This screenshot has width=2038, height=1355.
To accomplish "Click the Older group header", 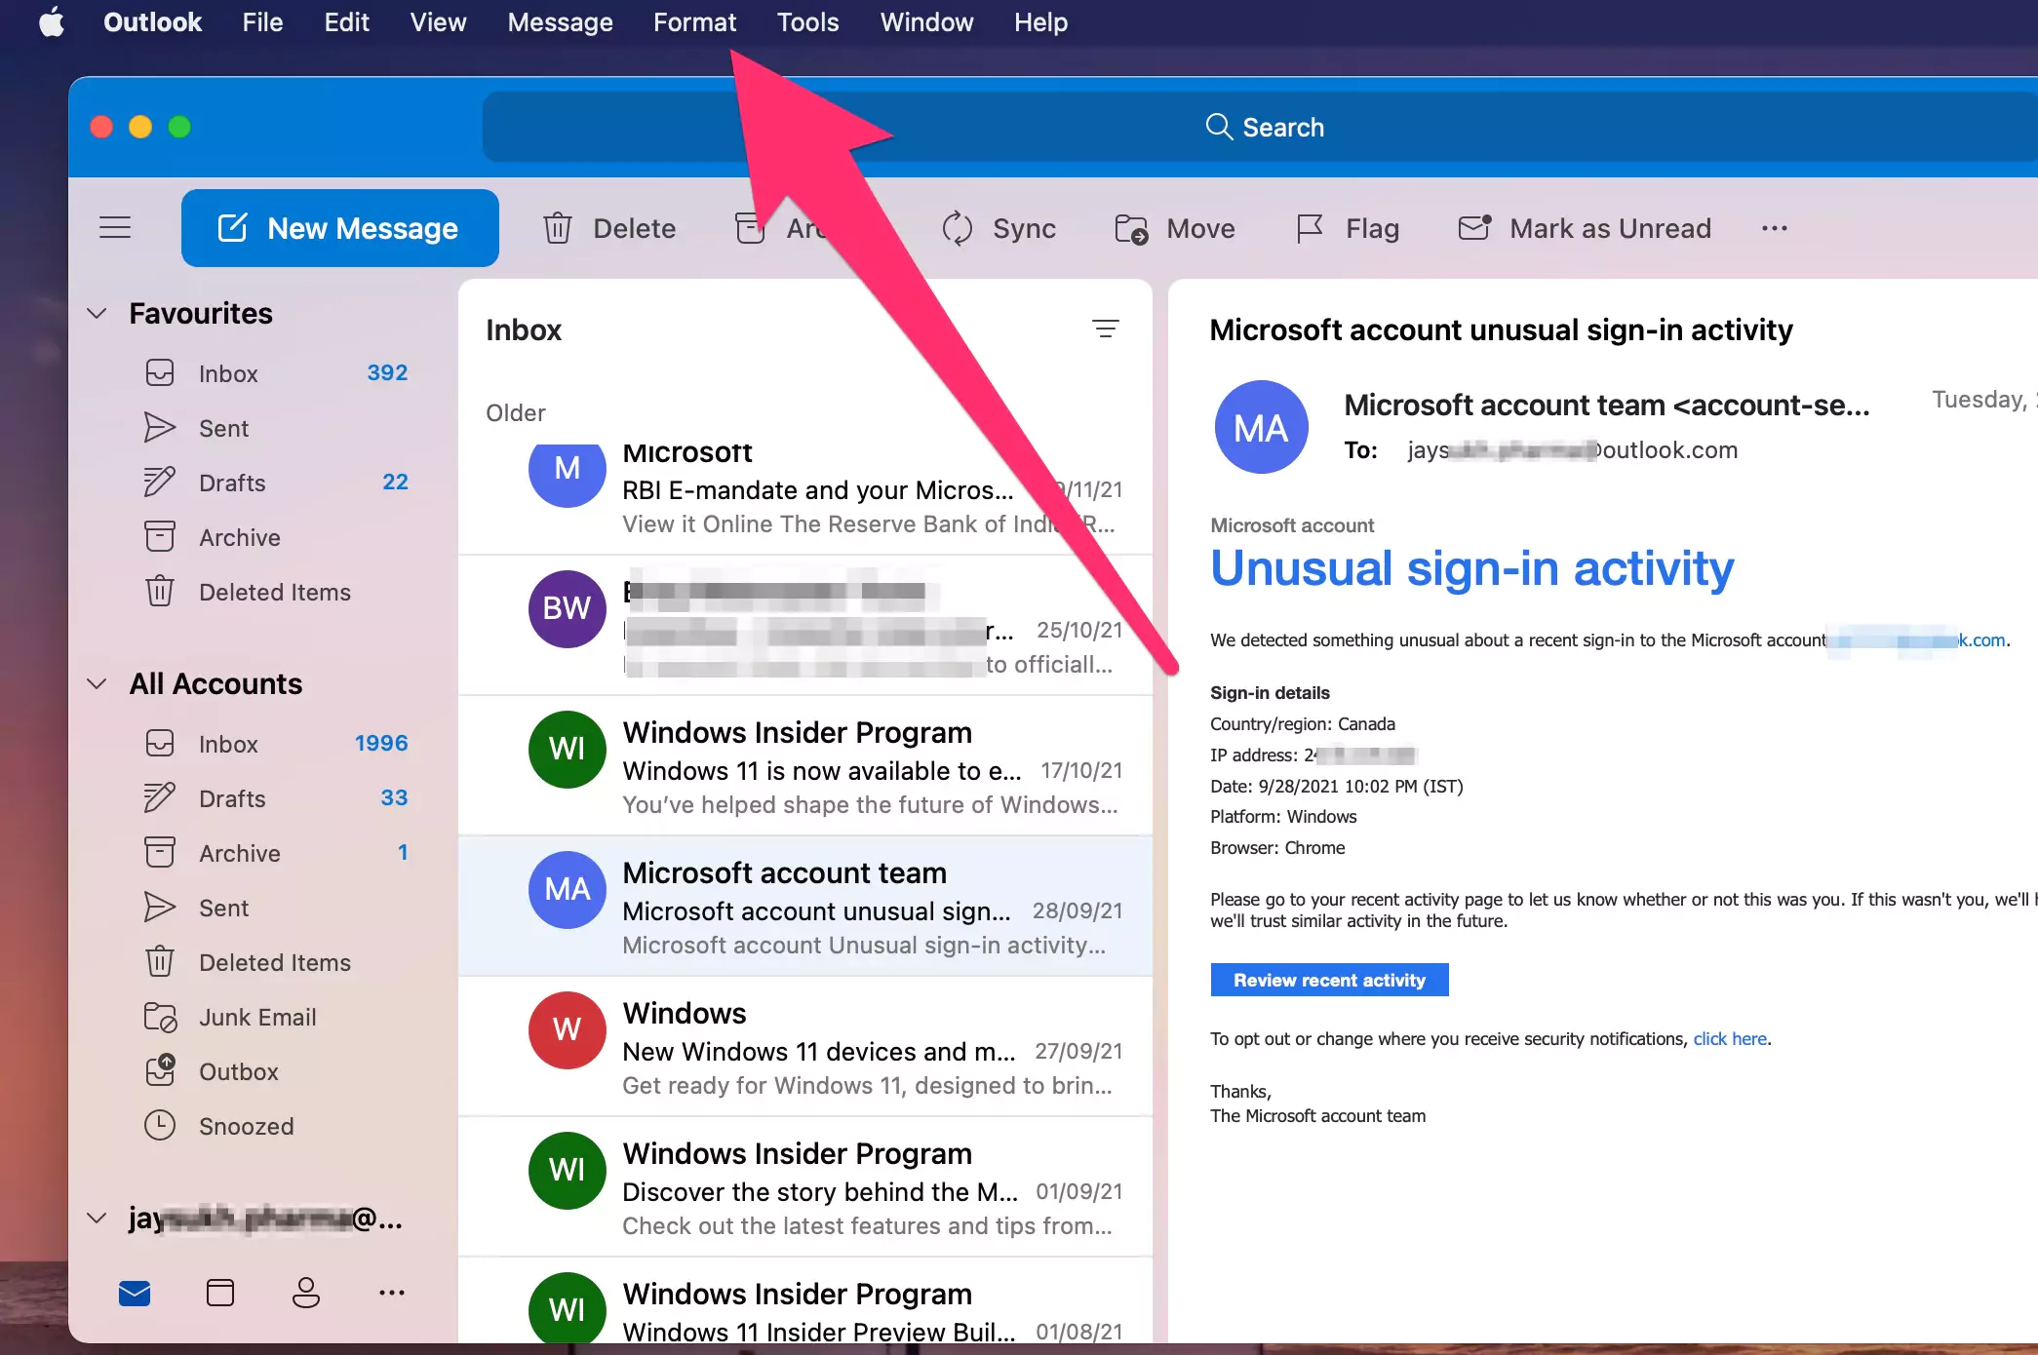I will tap(516, 412).
